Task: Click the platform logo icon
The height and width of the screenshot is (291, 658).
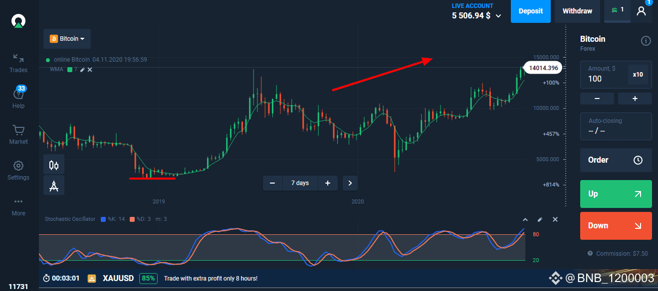Action: pos(18,21)
